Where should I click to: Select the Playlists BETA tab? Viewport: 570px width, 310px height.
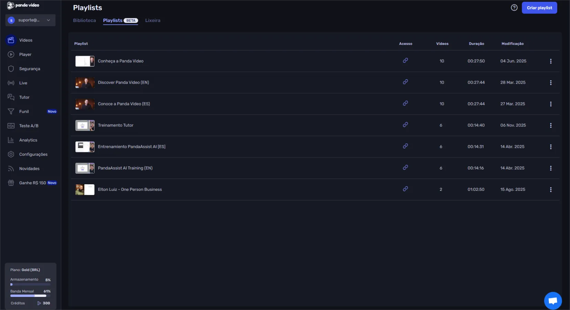click(x=120, y=20)
